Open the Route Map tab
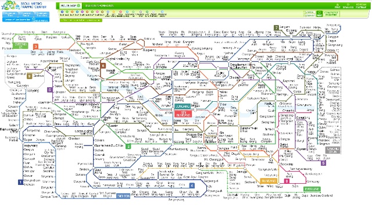The height and width of the screenshot is (210, 372). tap(70, 5)
